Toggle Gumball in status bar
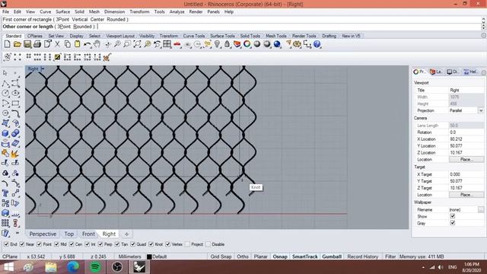Image resolution: width=487 pixels, height=274 pixels. point(332,256)
